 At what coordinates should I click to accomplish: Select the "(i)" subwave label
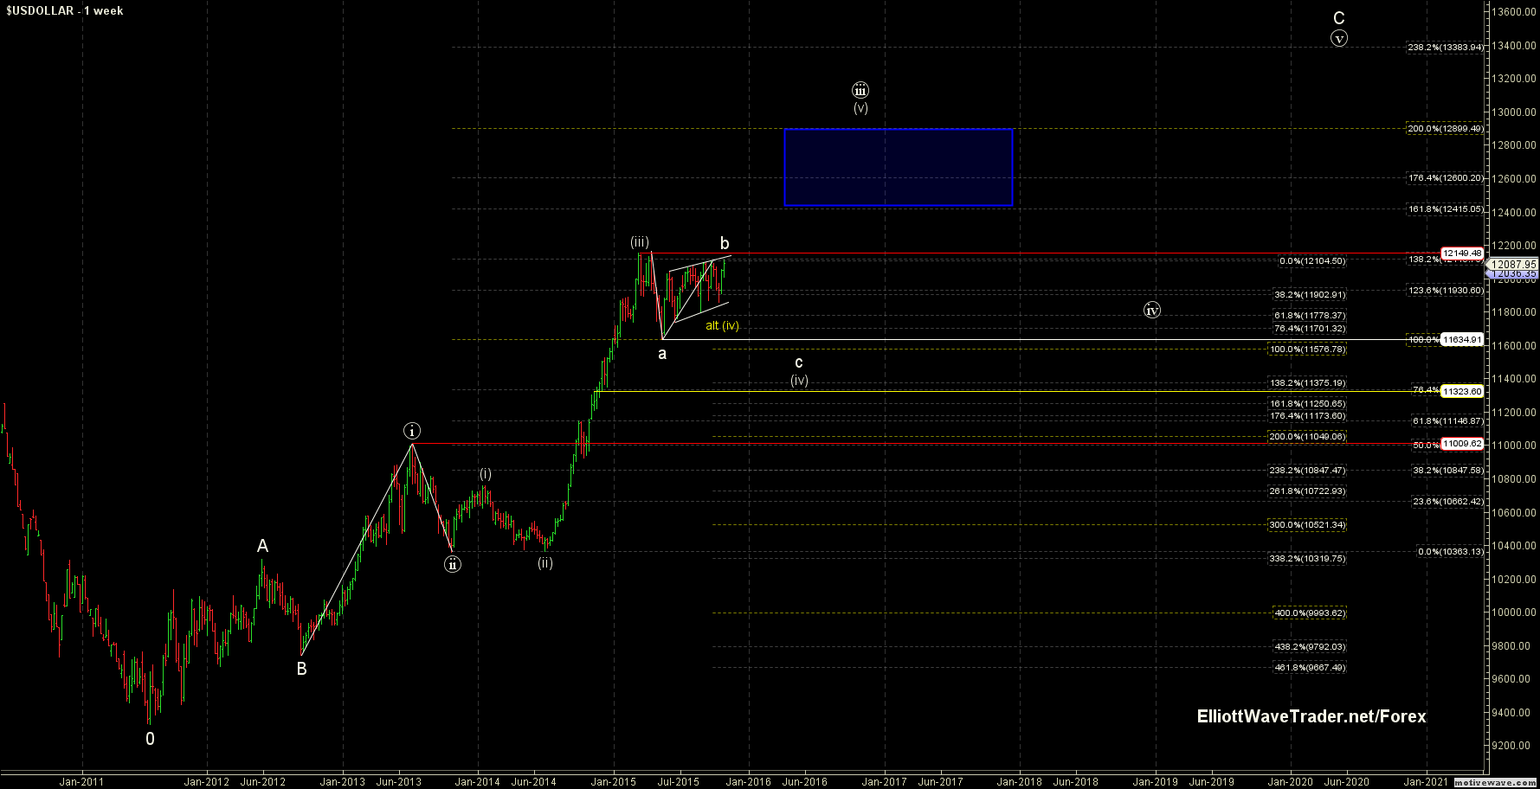486,474
